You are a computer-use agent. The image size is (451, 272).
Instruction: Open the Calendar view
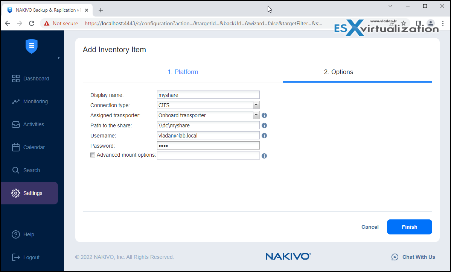[x=28, y=148]
